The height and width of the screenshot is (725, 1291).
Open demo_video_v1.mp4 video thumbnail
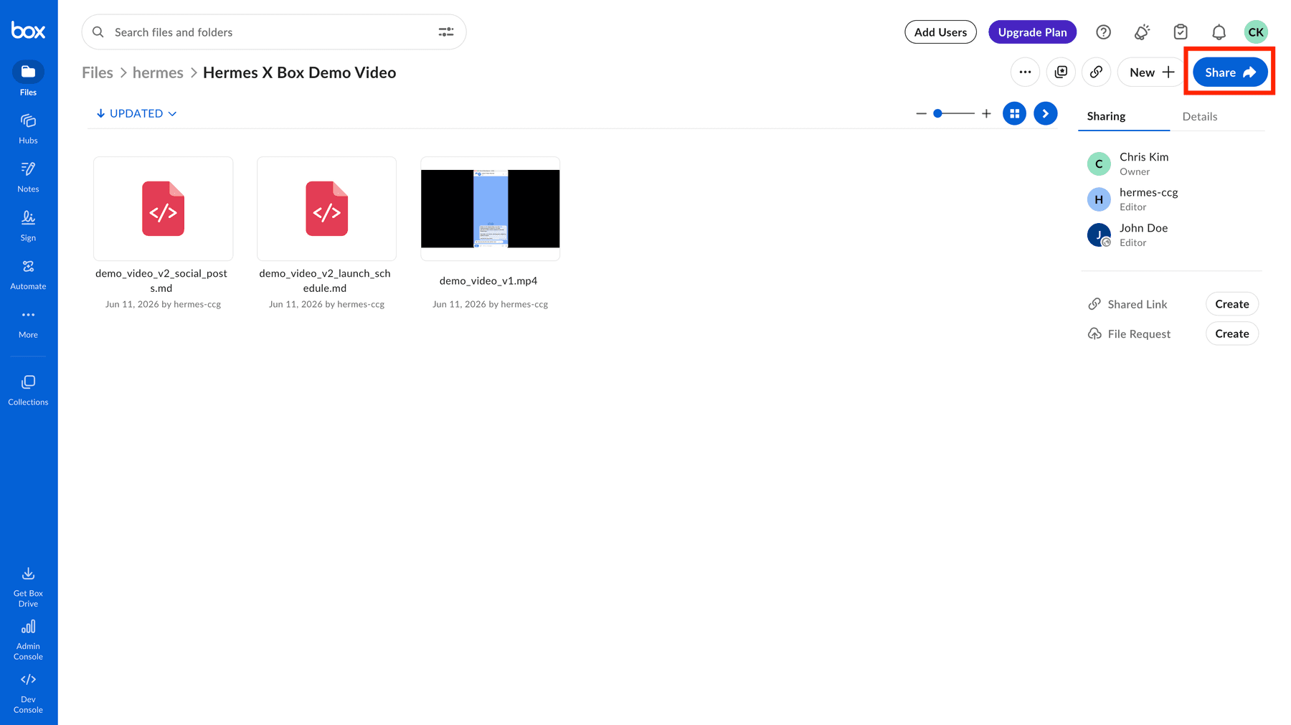(490, 209)
